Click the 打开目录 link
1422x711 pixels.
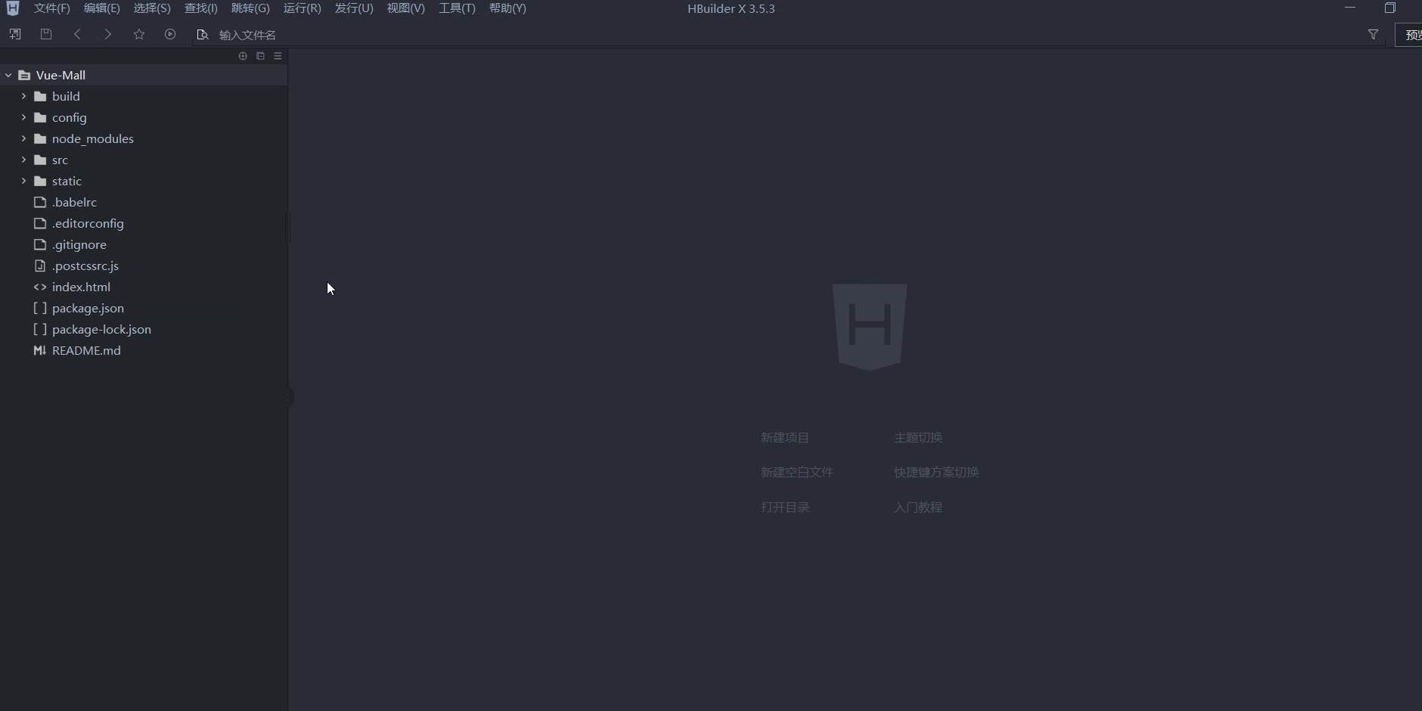click(x=784, y=507)
